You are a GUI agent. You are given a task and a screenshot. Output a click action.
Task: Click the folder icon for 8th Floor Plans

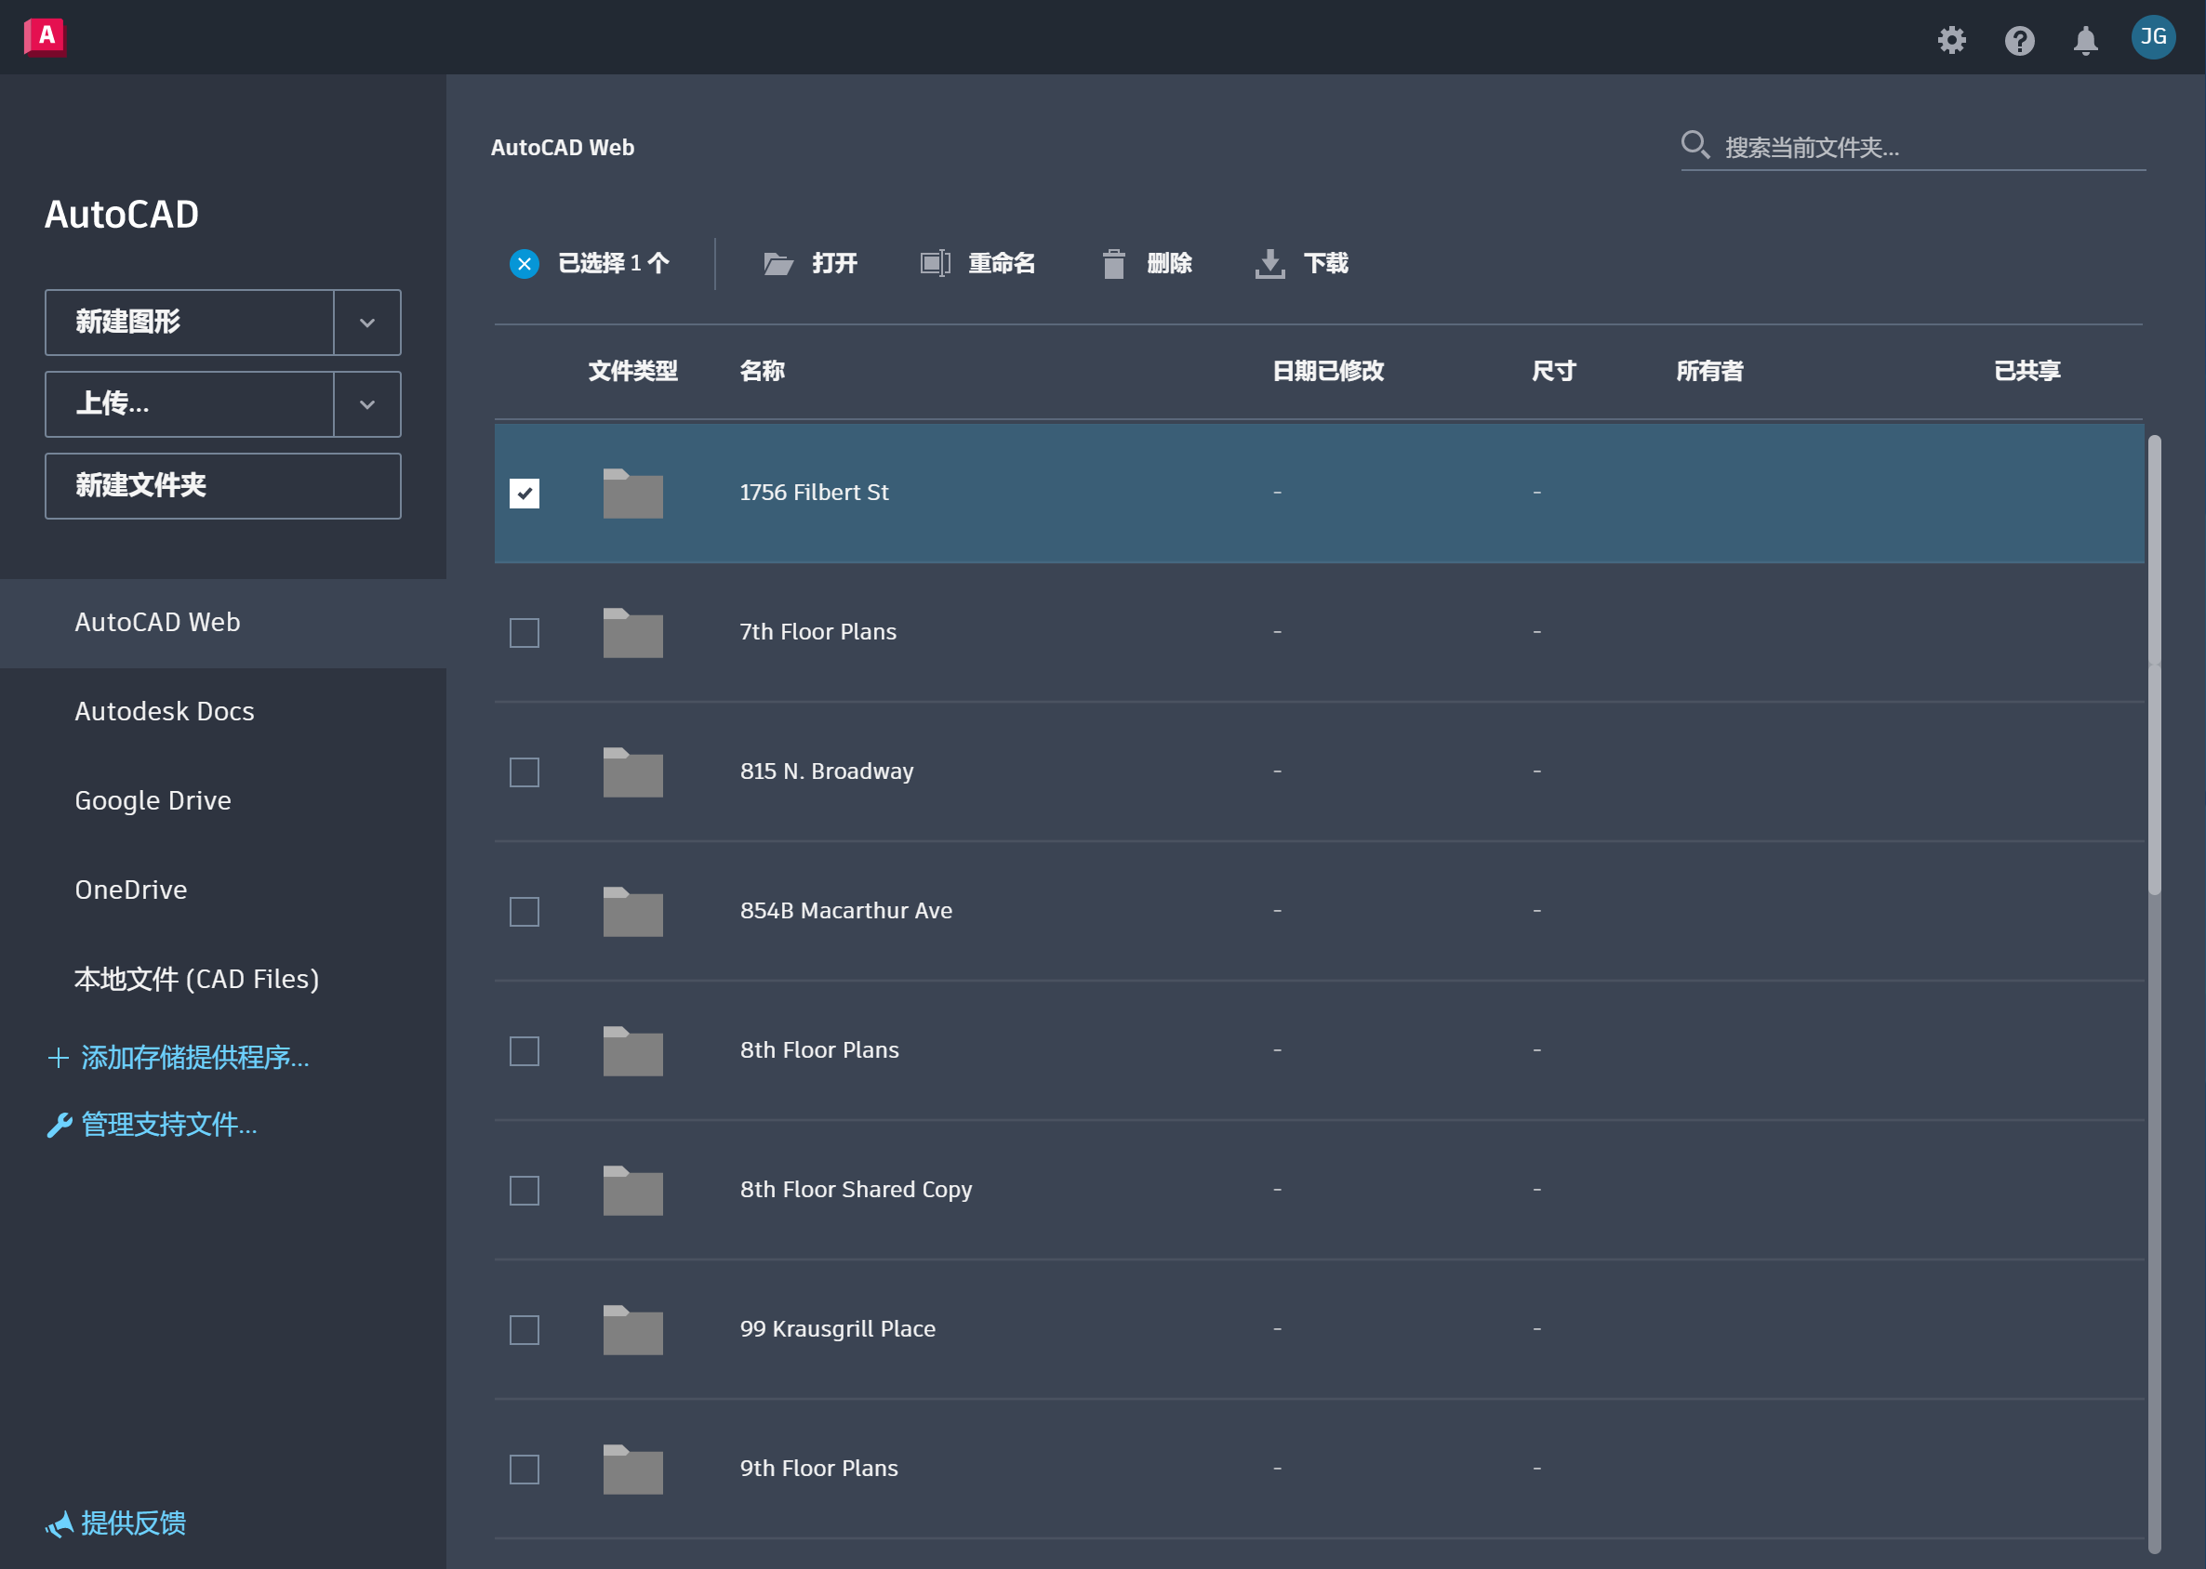coord(632,1050)
